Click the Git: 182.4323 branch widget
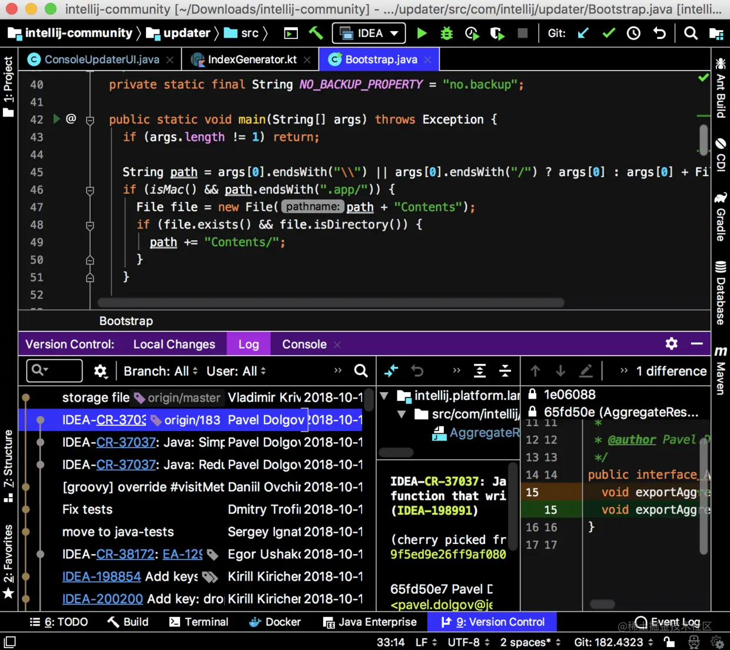This screenshot has width=730, height=650. (x=614, y=642)
